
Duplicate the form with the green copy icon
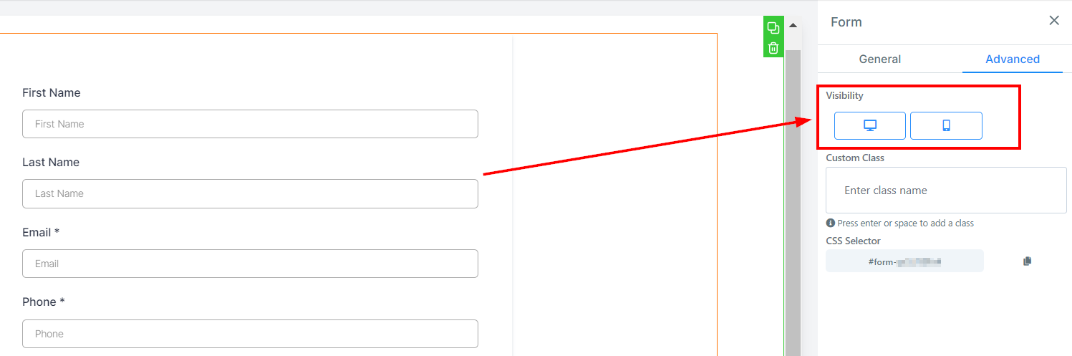pos(773,28)
